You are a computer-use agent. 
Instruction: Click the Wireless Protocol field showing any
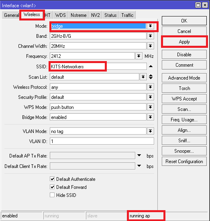pyautogui.click(x=98, y=87)
